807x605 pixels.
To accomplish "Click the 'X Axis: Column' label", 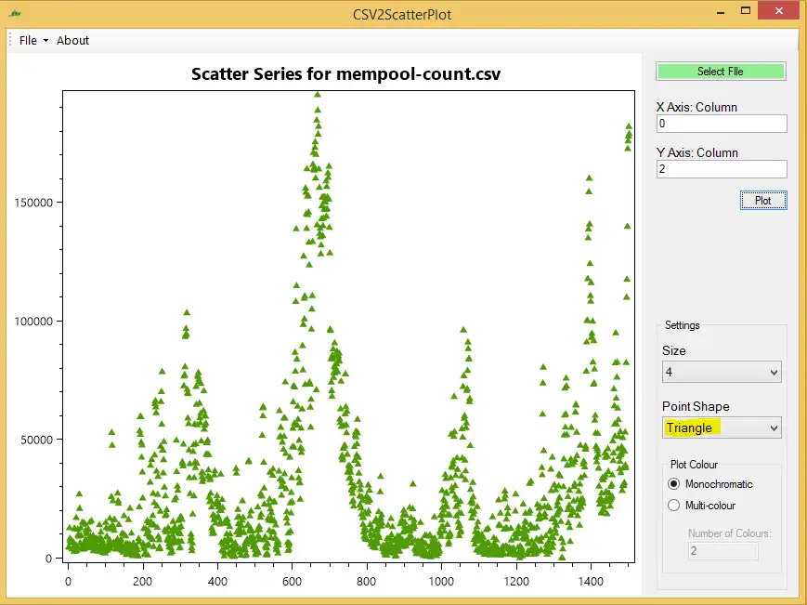I will click(x=696, y=107).
